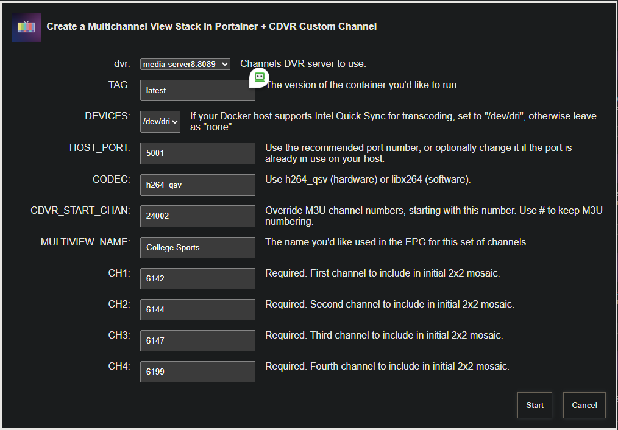Click the Cancel button

(584, 405)
